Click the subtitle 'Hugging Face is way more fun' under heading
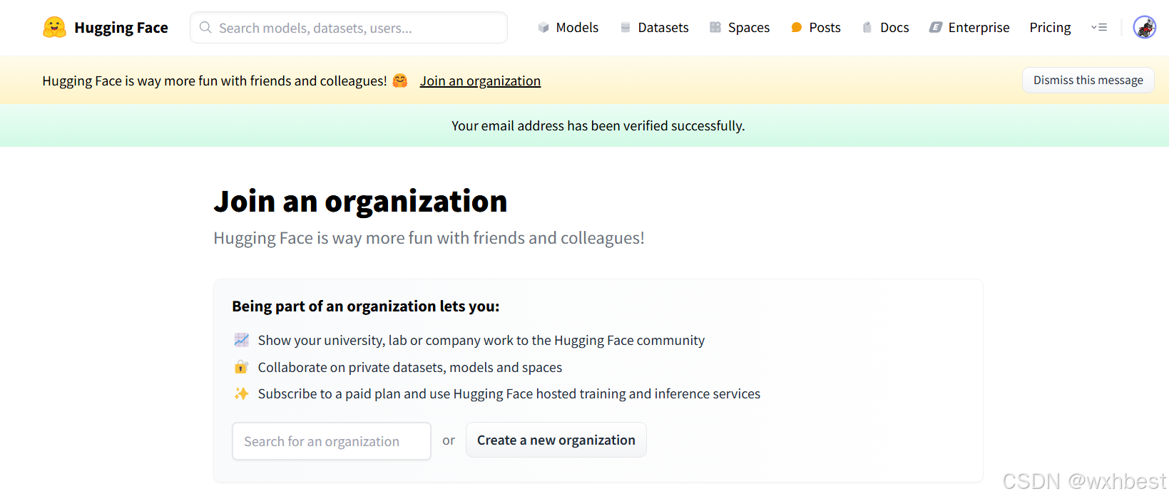The width and height of the screenshot is (1169, 501). [x=429, y=238]
